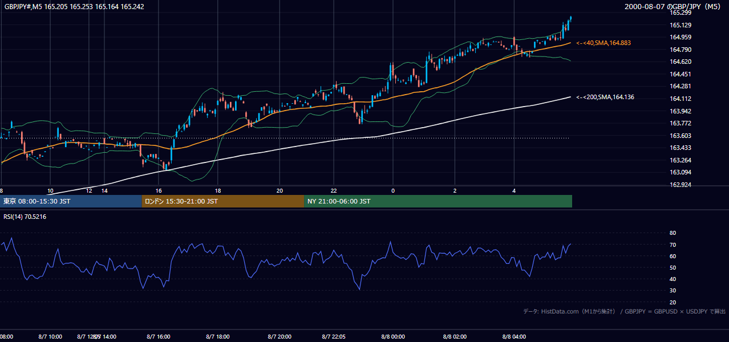Click price axis value 164.281
Screen dimensions: 729x342
coord(680,86)
